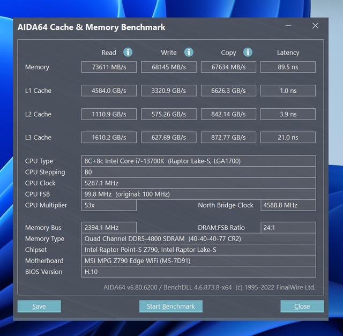Click the CPU FSB value 99.8 MHz
The width and height of the screenshot is (343, 336).
click(x=199, y=194)
